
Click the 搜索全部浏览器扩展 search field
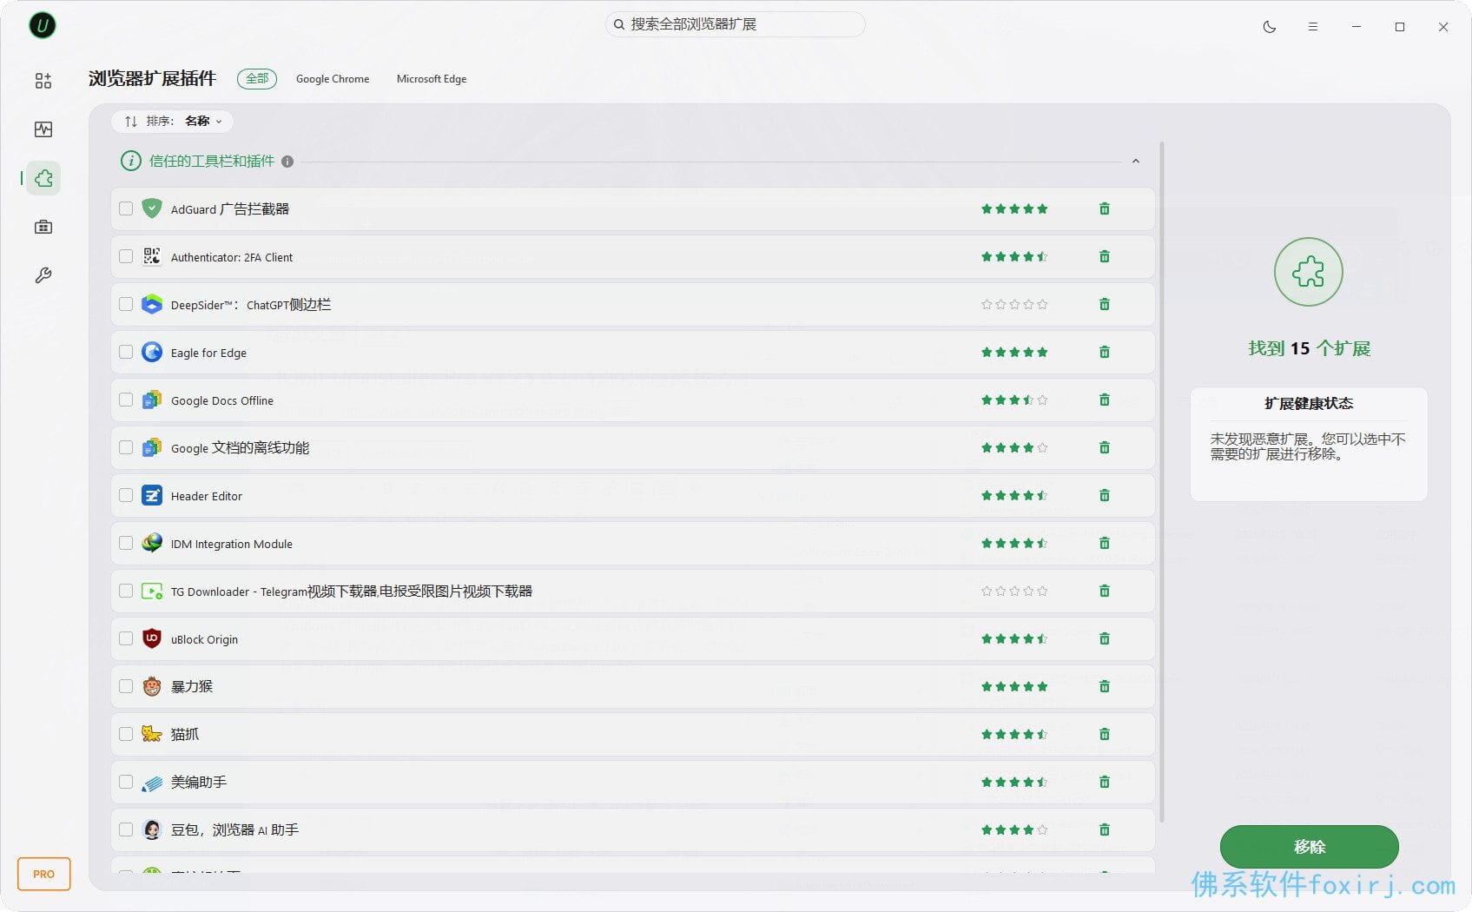click(735, 24)
